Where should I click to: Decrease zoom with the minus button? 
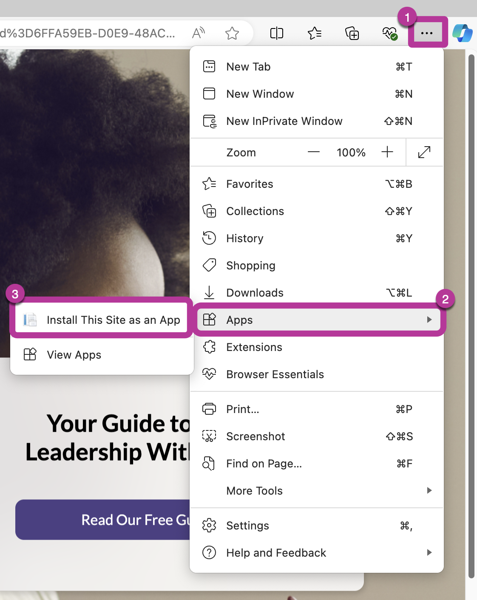[314, 152]
